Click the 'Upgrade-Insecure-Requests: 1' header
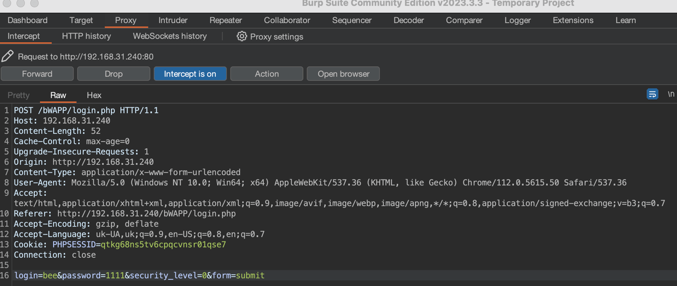The width and height of the screenshot is (677, 286). click(x=81, y=152)
